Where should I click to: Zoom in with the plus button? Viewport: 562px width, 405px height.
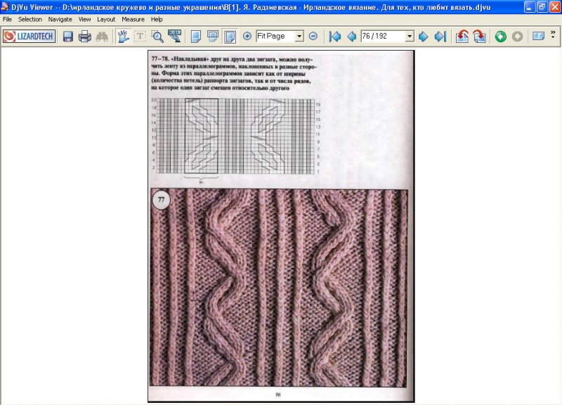pos(247,36)
